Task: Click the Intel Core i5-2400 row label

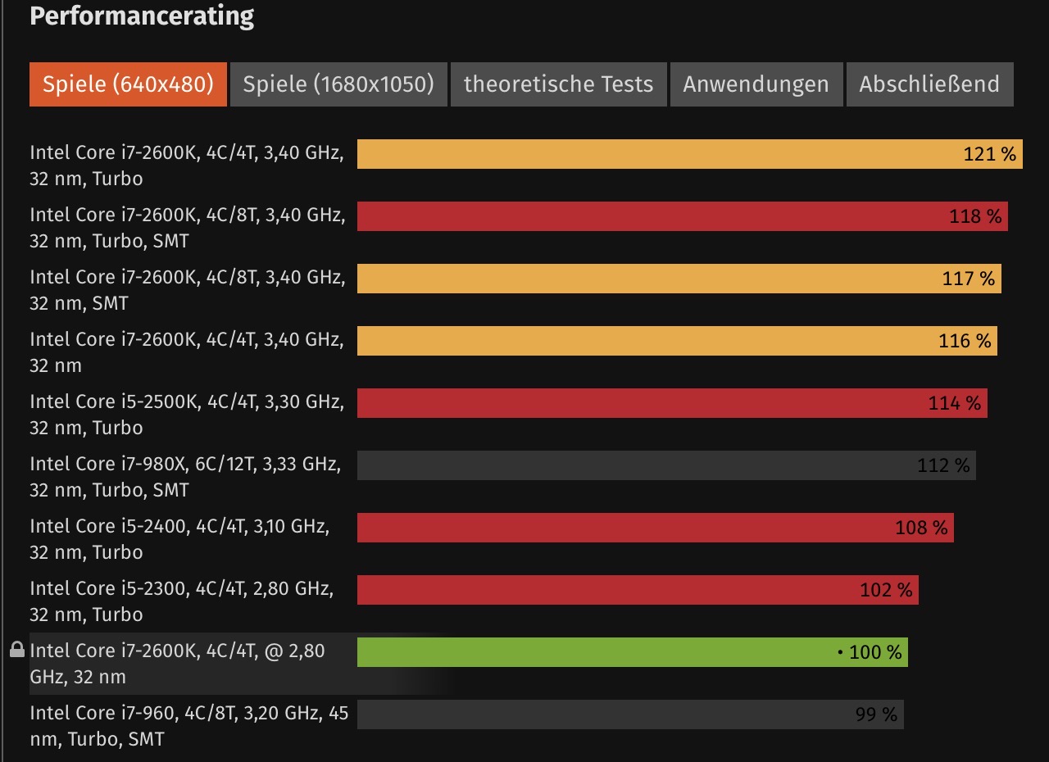Action: tap(179, 539)
